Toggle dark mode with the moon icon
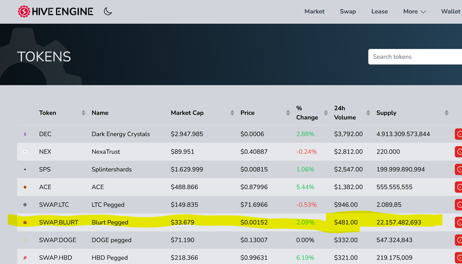The image size is (462, 264). pos(108,11)
